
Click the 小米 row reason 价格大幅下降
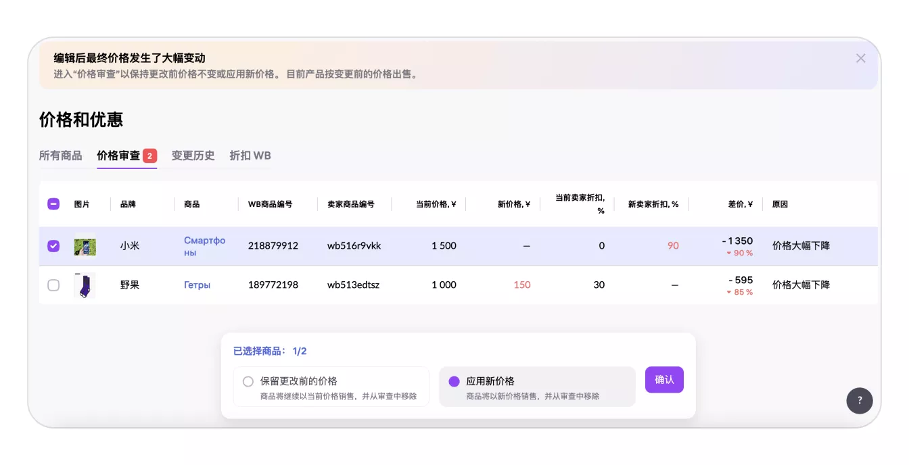(801, 246)
